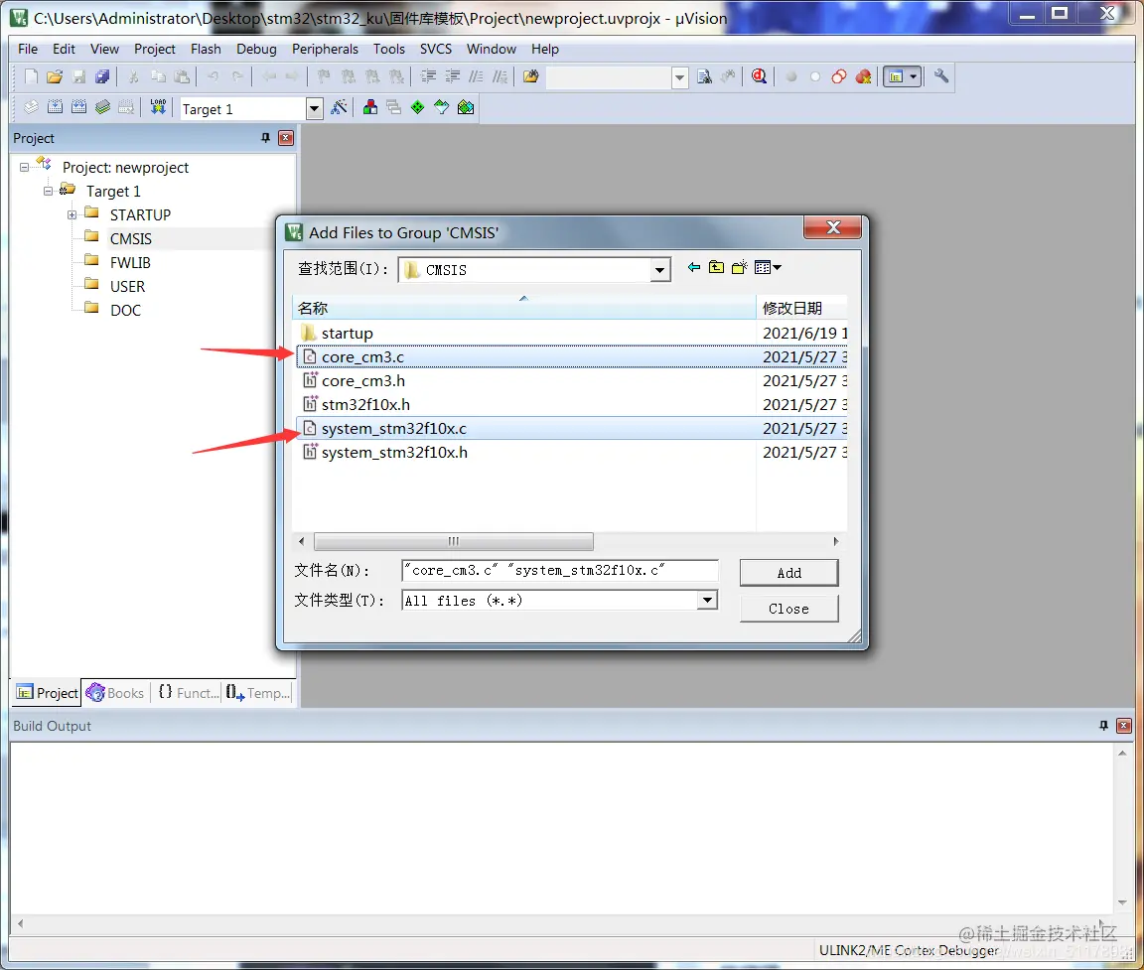Select system_stm32f10x.h in the file list
1144x970 pixels.
pos(571,452)
